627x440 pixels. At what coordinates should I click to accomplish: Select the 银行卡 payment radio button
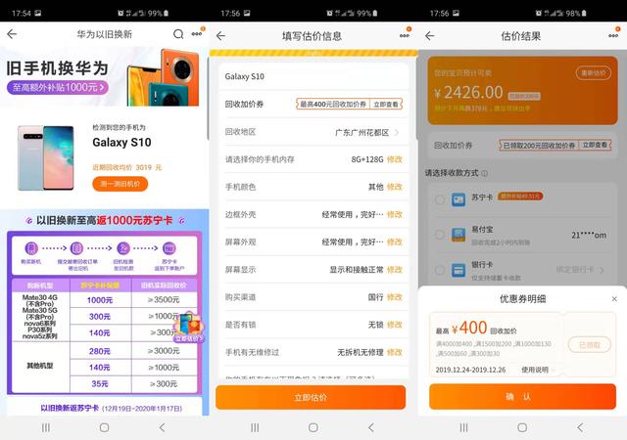coord(440,270)
